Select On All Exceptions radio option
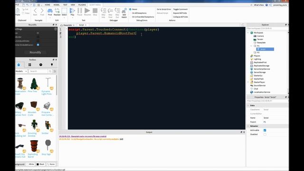The height and width of the screenshot is (171, 304). tap(130, 13)
